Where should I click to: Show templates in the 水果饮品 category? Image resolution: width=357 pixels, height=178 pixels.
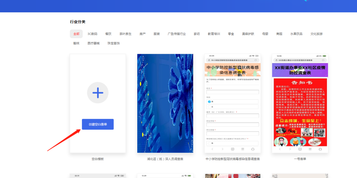point(296,34)
